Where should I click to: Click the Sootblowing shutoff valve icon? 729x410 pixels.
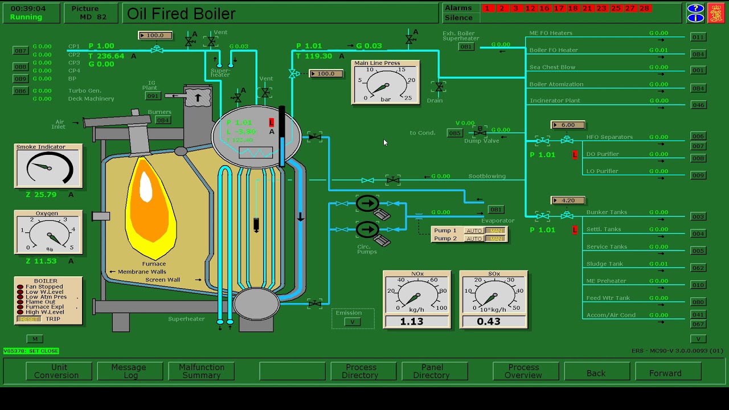pos(393,181)
